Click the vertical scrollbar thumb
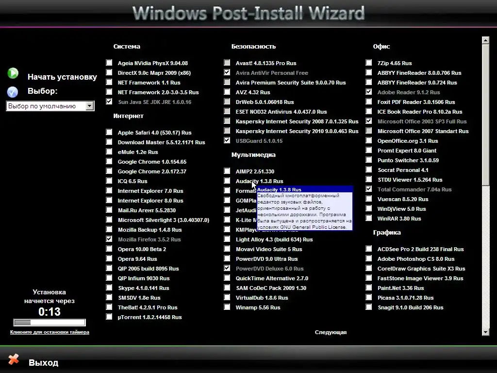The height and width of the screenshot is (373, 497). pyautogui.click(x=485, y=115)
